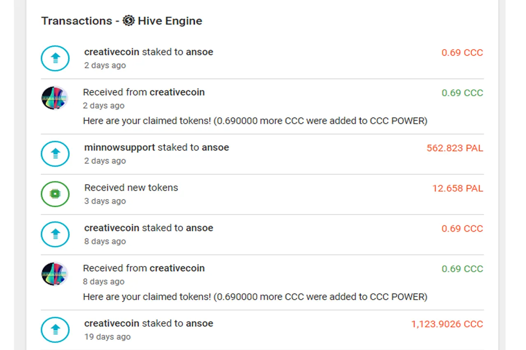This screenshot has width=526, height=350.
Task: Open creativecoin link in first stake row
Action: 112,52
